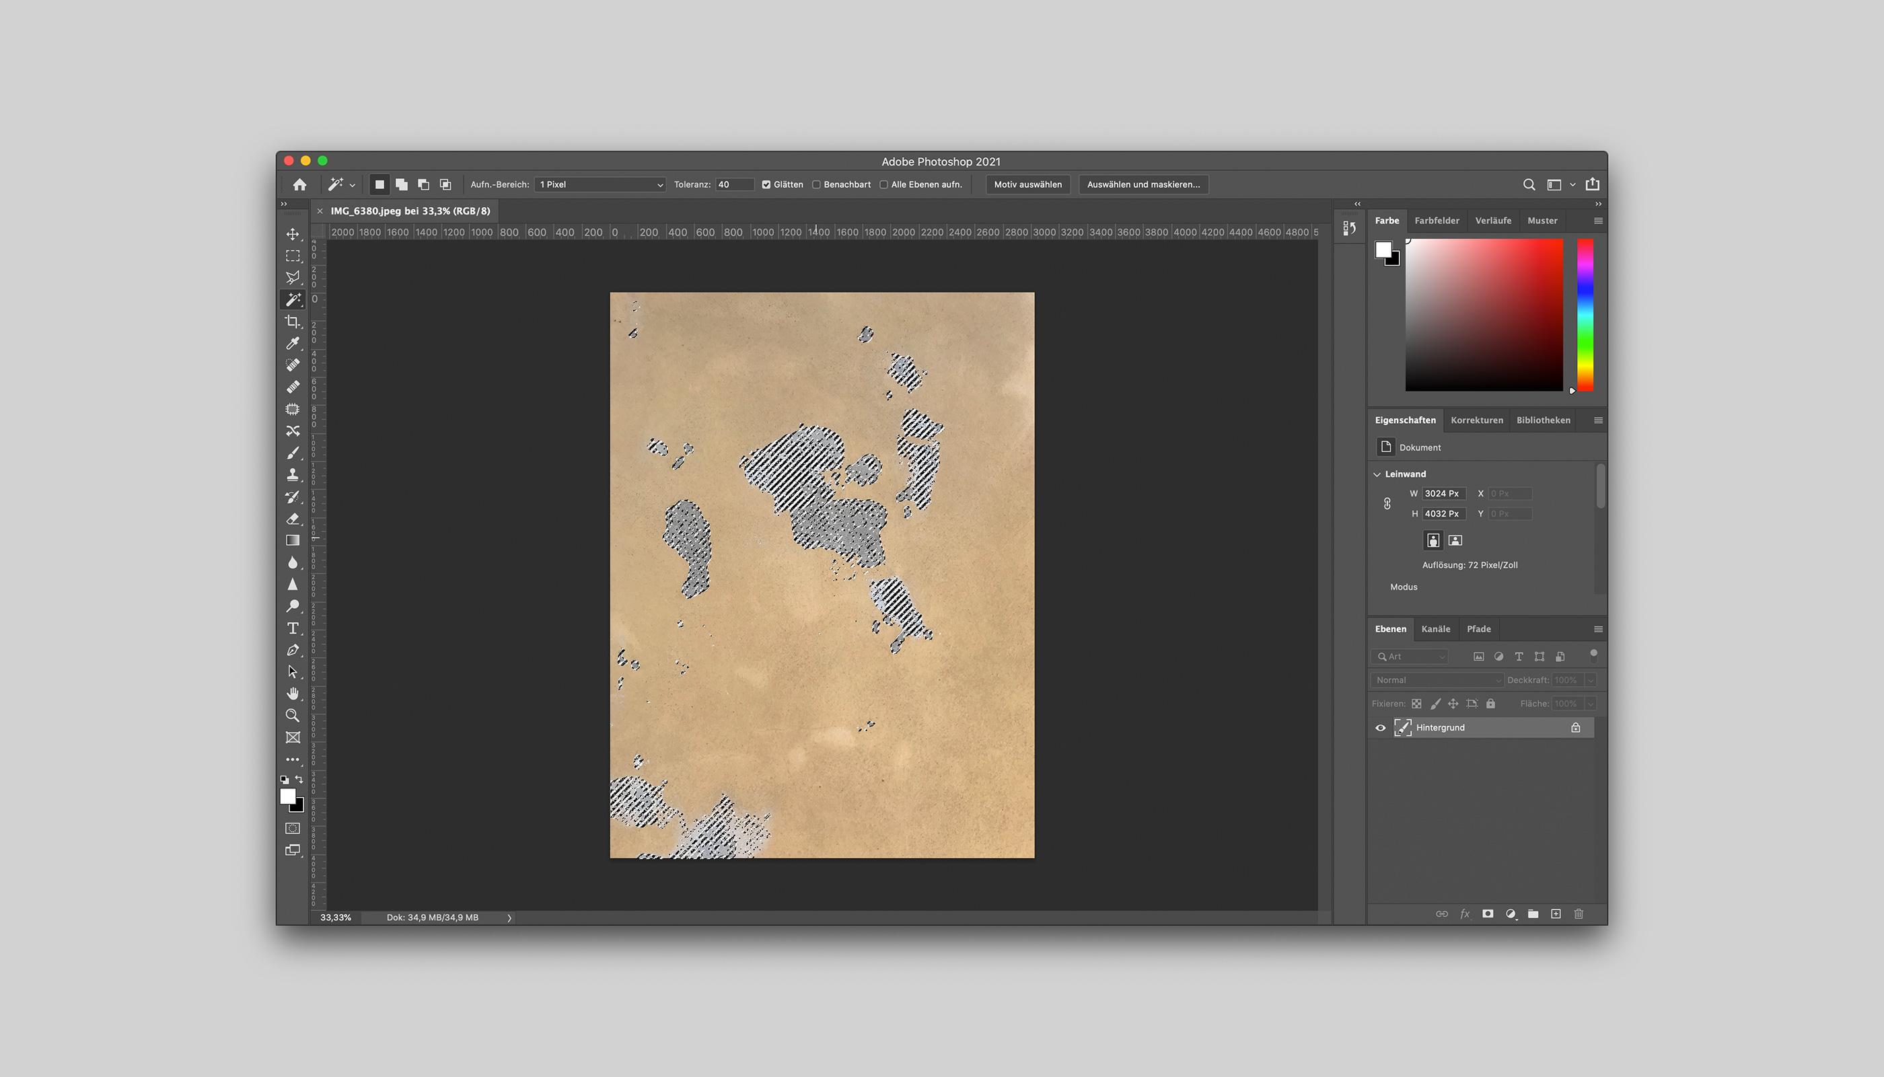The height and width of the screenshot is (1077, 1884).
Task: Swap foreground and background colors
Action: [x=299, y=779]
